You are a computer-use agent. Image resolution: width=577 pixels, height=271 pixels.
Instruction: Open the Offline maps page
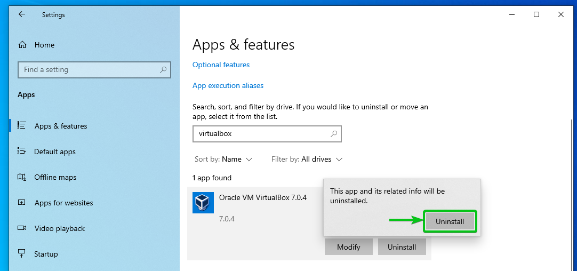click(55, 177)
